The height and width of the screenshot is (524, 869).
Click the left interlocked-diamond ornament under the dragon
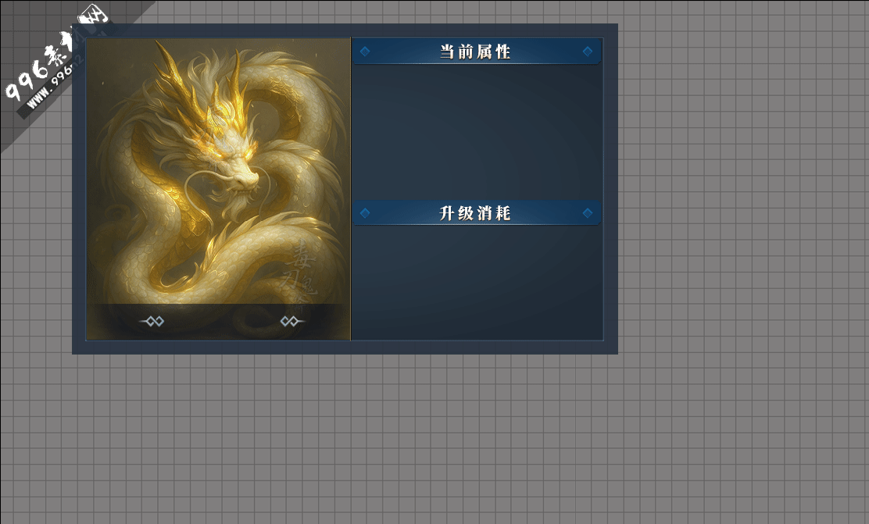152,321
